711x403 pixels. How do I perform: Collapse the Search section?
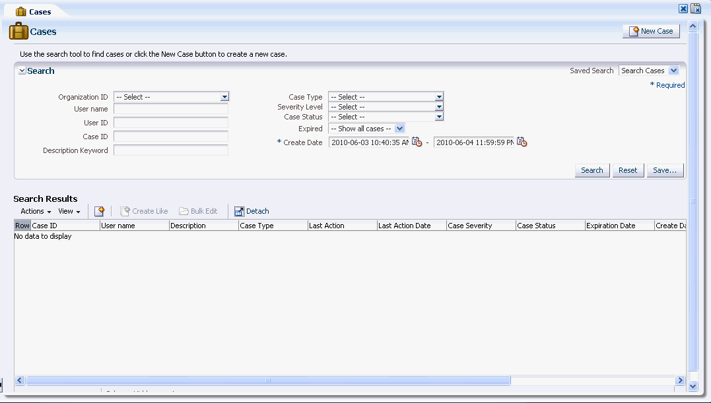pyautogui.click(x=22, y=71)
